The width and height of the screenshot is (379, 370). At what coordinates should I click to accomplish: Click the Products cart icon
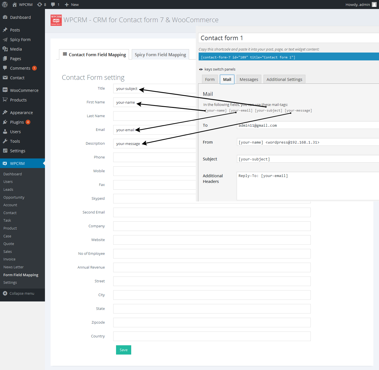[x=5, y=100]
